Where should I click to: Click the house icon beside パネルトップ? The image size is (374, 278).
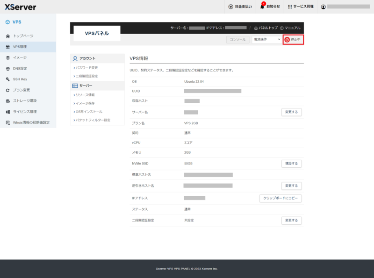pos(256,28)
